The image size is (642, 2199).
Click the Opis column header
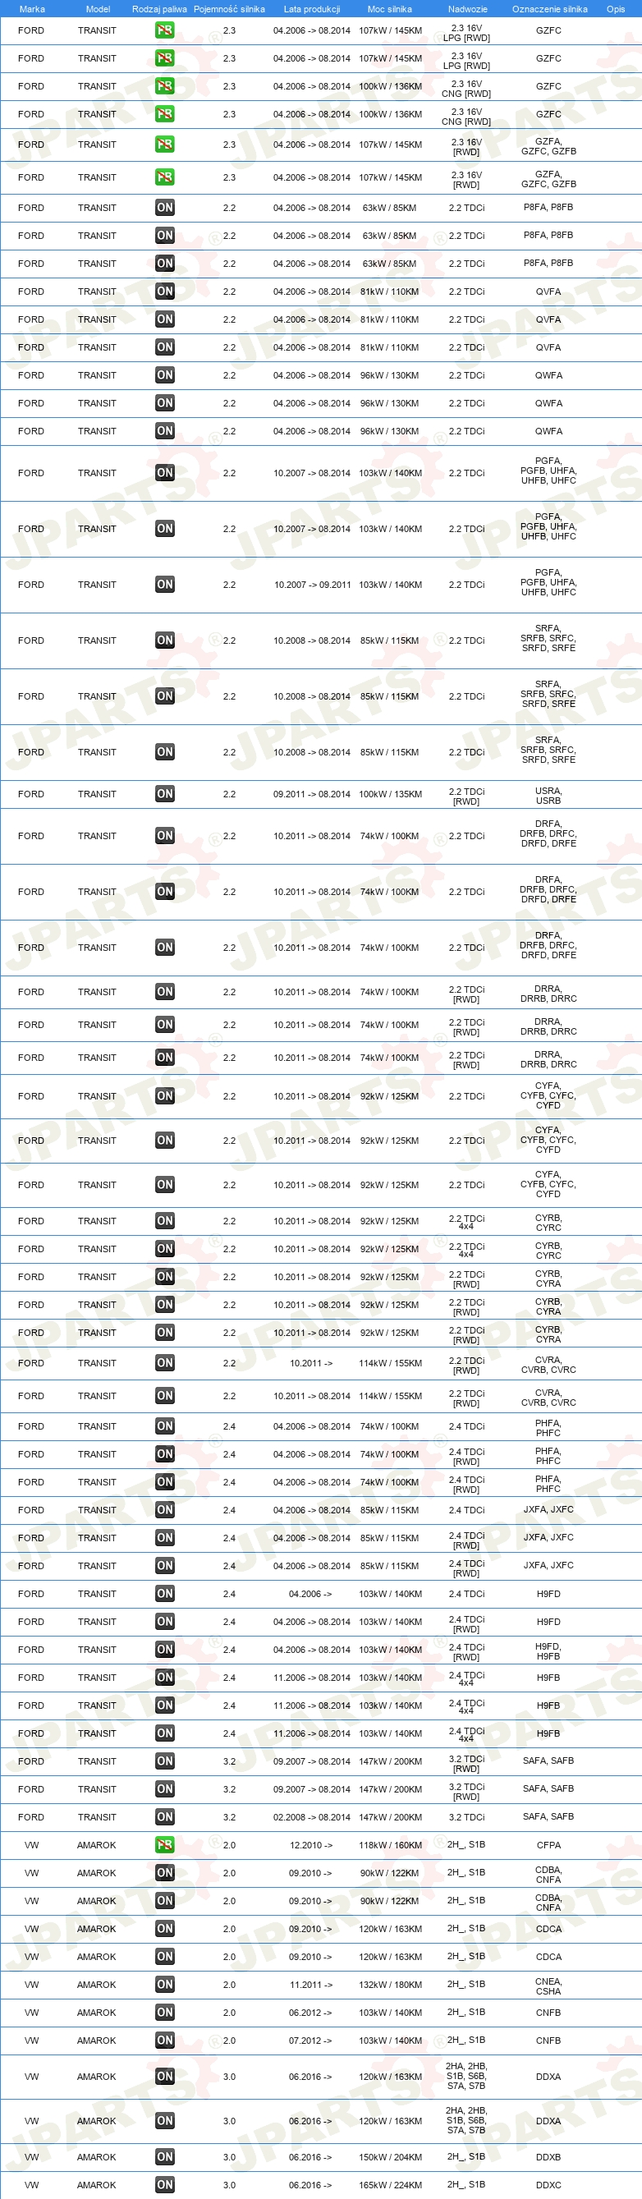[x=616, y=9]
